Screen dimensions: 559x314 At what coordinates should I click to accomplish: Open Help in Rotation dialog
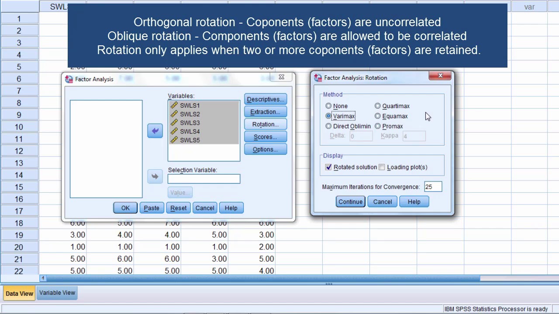(x=414, y=201)
